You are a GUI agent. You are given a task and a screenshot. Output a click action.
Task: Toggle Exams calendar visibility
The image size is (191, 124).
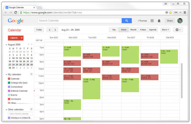[x=9, y=95]
